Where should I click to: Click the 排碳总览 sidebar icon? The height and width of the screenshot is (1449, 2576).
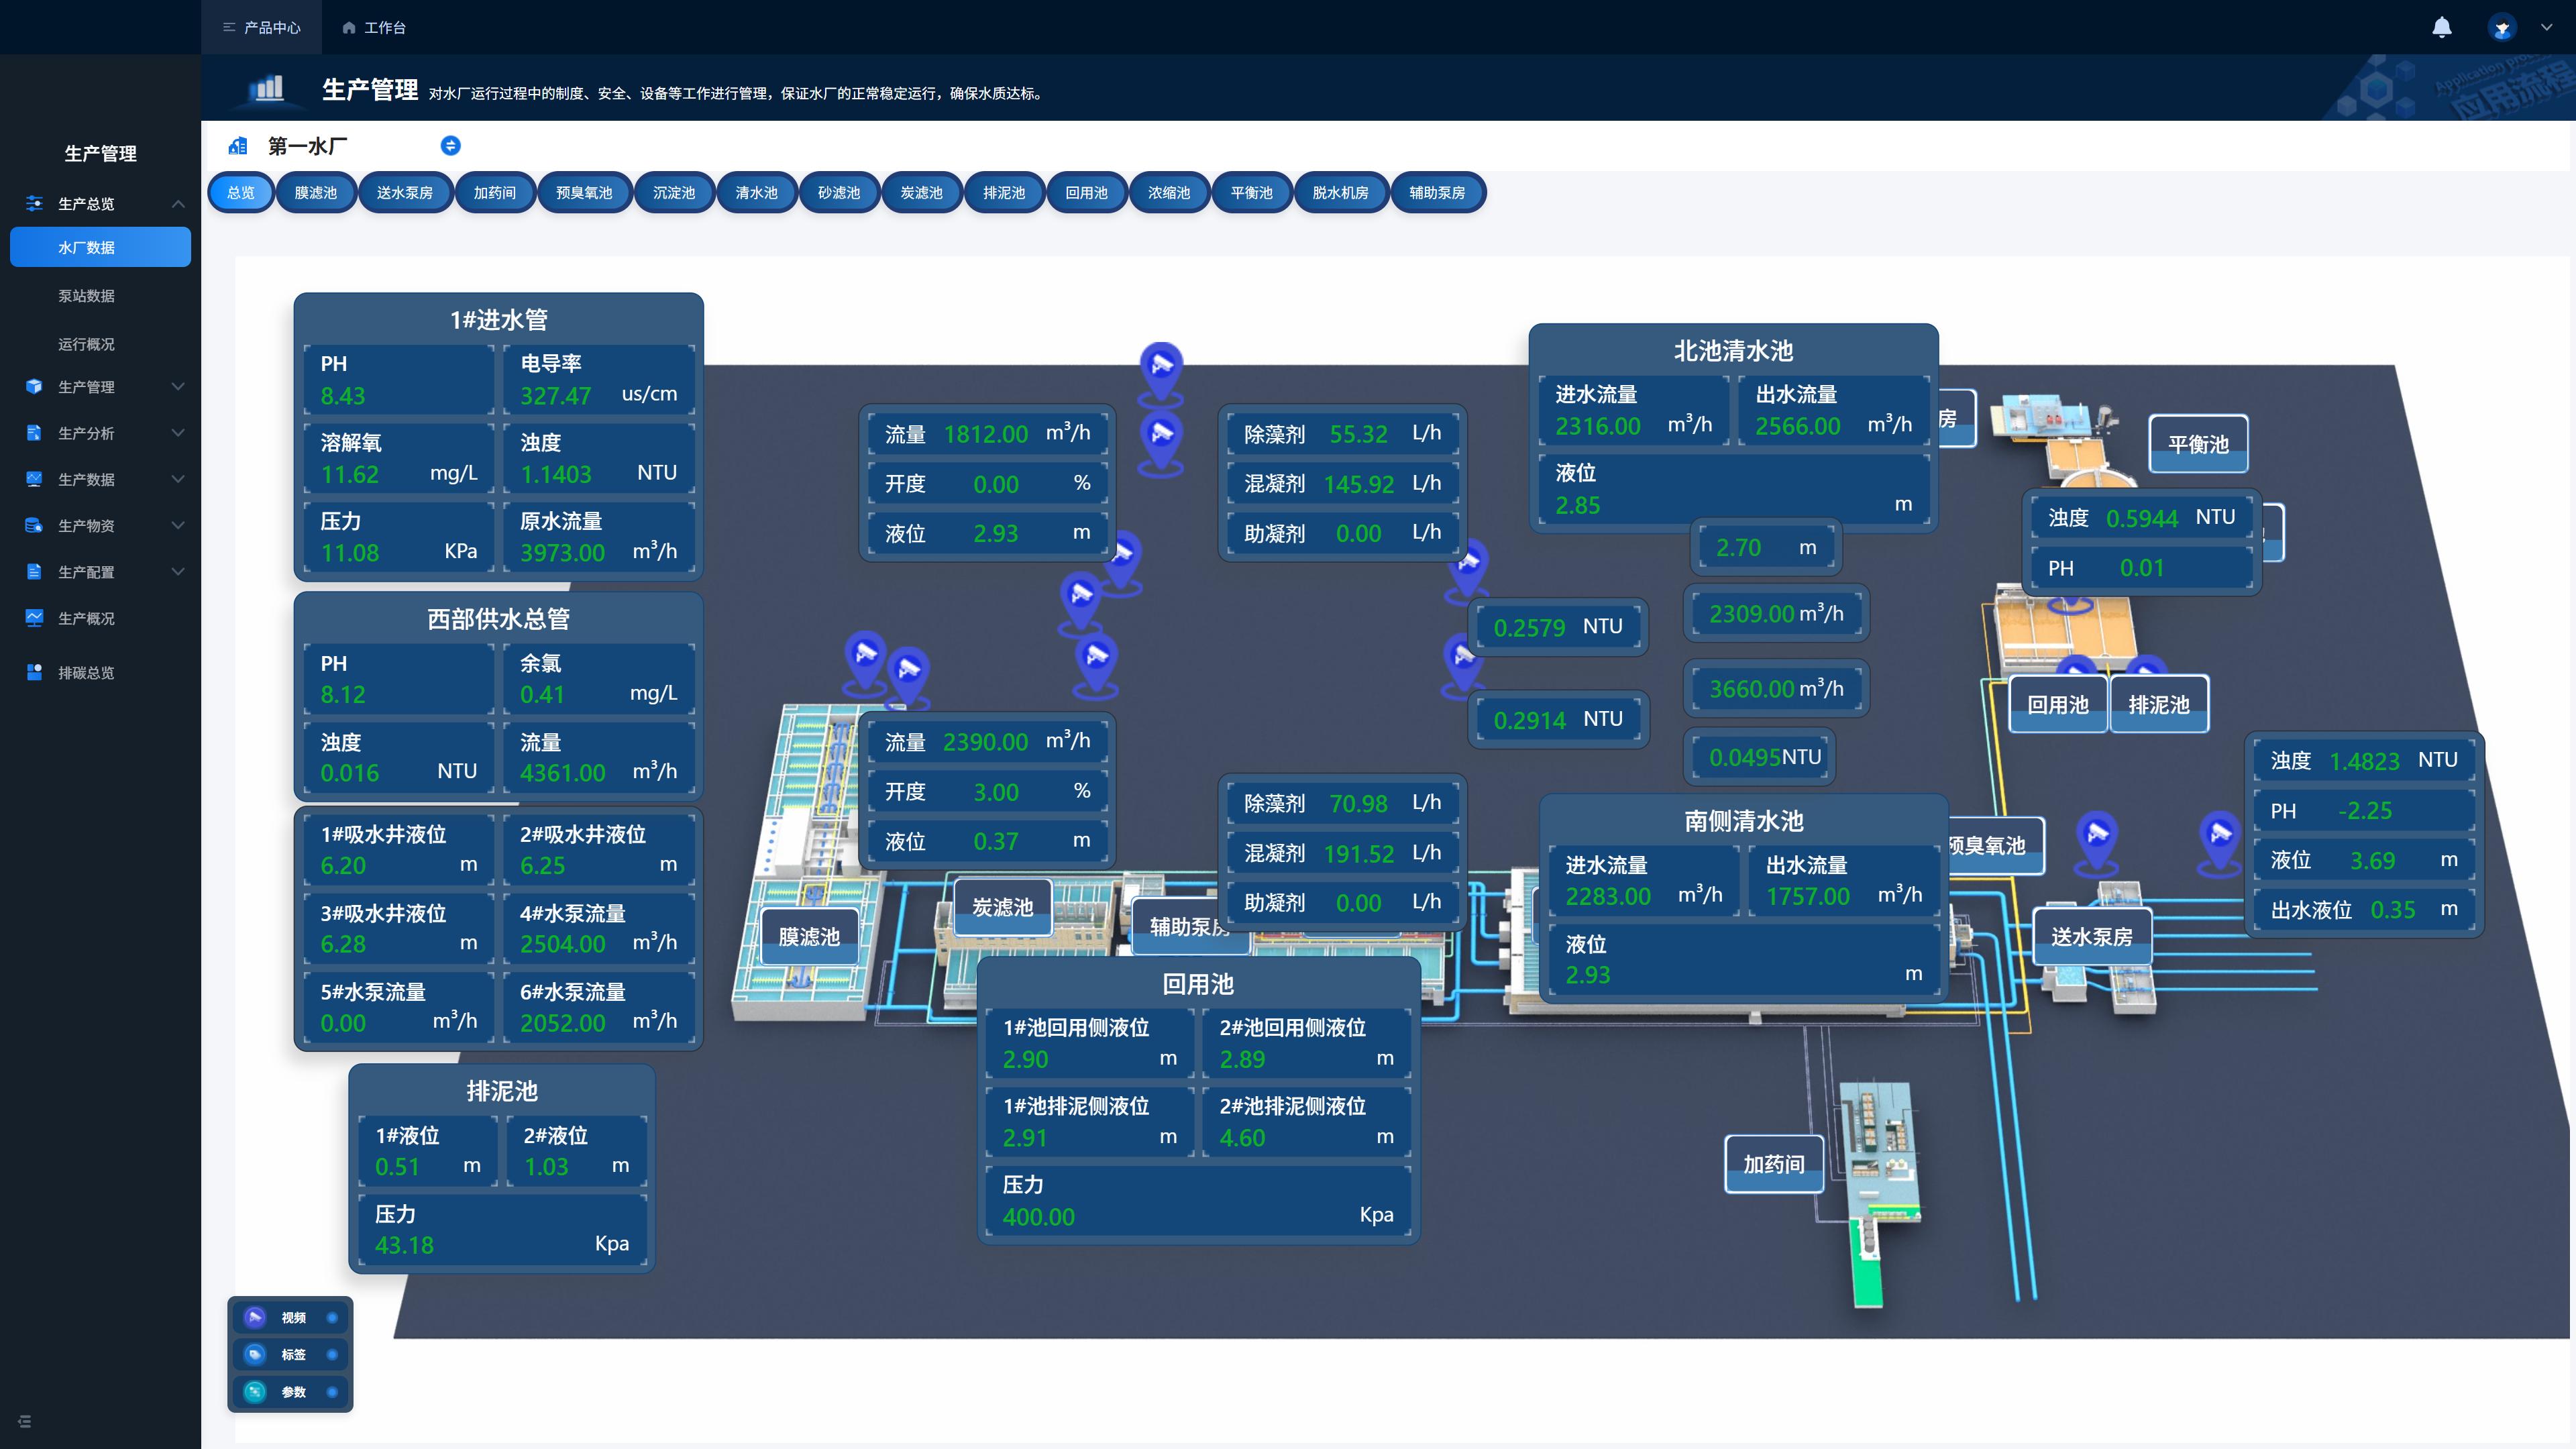tap(34, 672)
